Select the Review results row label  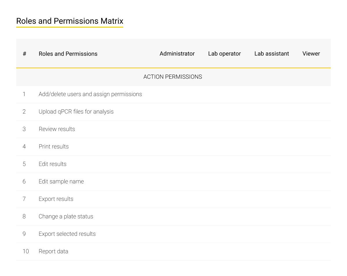57,129
